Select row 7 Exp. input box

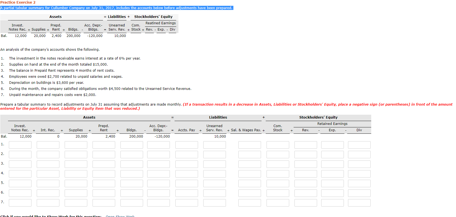pos(333,203)
